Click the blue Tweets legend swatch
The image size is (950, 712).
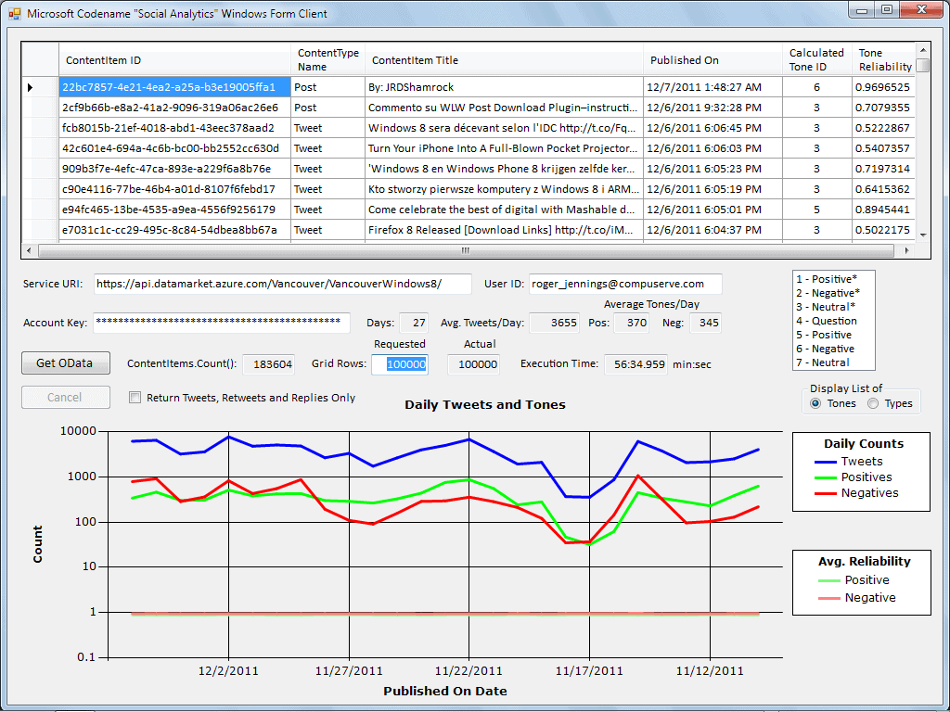click(826, 462)
